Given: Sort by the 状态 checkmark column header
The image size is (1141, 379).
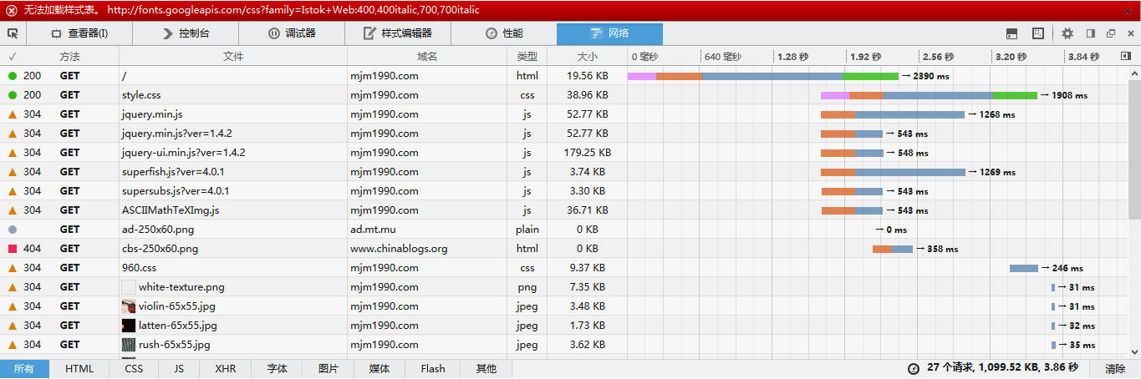Looking at the screenshot, I should (x=12, y=57).
